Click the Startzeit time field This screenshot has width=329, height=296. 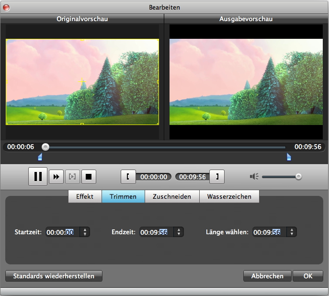click(63, 232)
